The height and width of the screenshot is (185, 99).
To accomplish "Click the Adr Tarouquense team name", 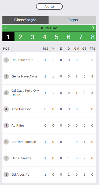I will (24, 142).
